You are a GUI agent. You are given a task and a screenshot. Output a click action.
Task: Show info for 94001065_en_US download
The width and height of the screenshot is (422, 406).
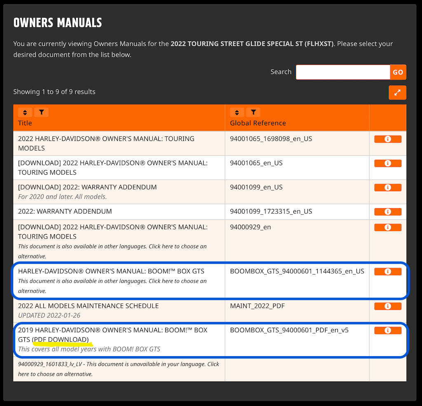point(387,164)
